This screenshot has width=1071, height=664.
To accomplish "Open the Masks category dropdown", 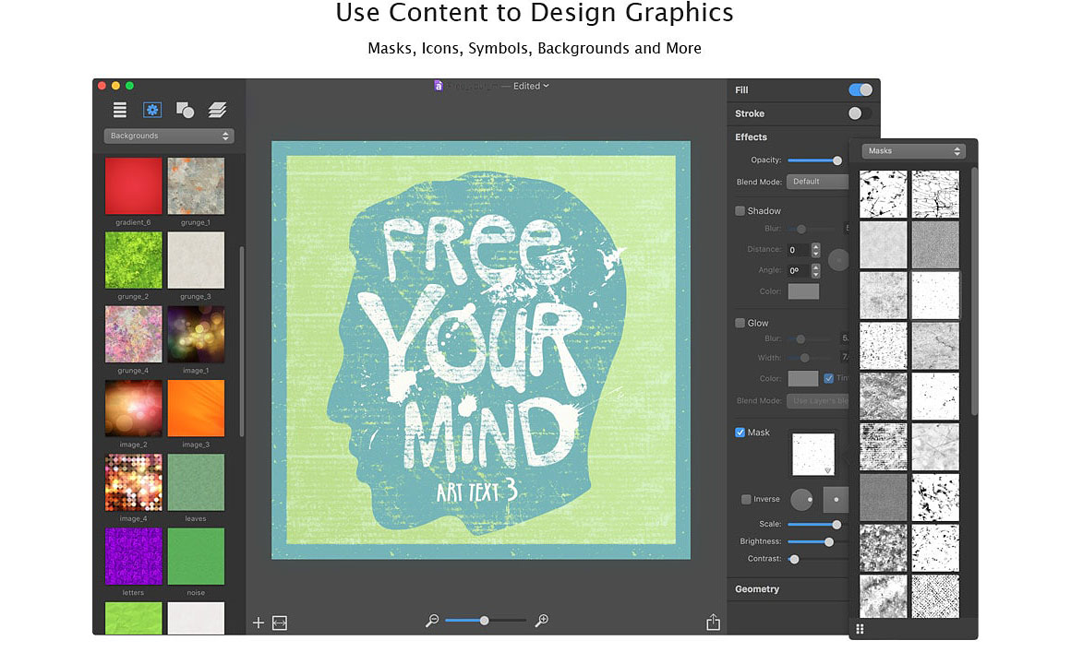I will pos(913,151).
